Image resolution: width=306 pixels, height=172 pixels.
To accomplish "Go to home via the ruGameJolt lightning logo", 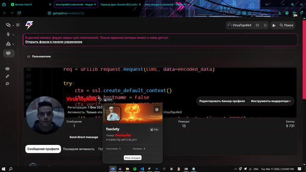I will tap(29, 25).
